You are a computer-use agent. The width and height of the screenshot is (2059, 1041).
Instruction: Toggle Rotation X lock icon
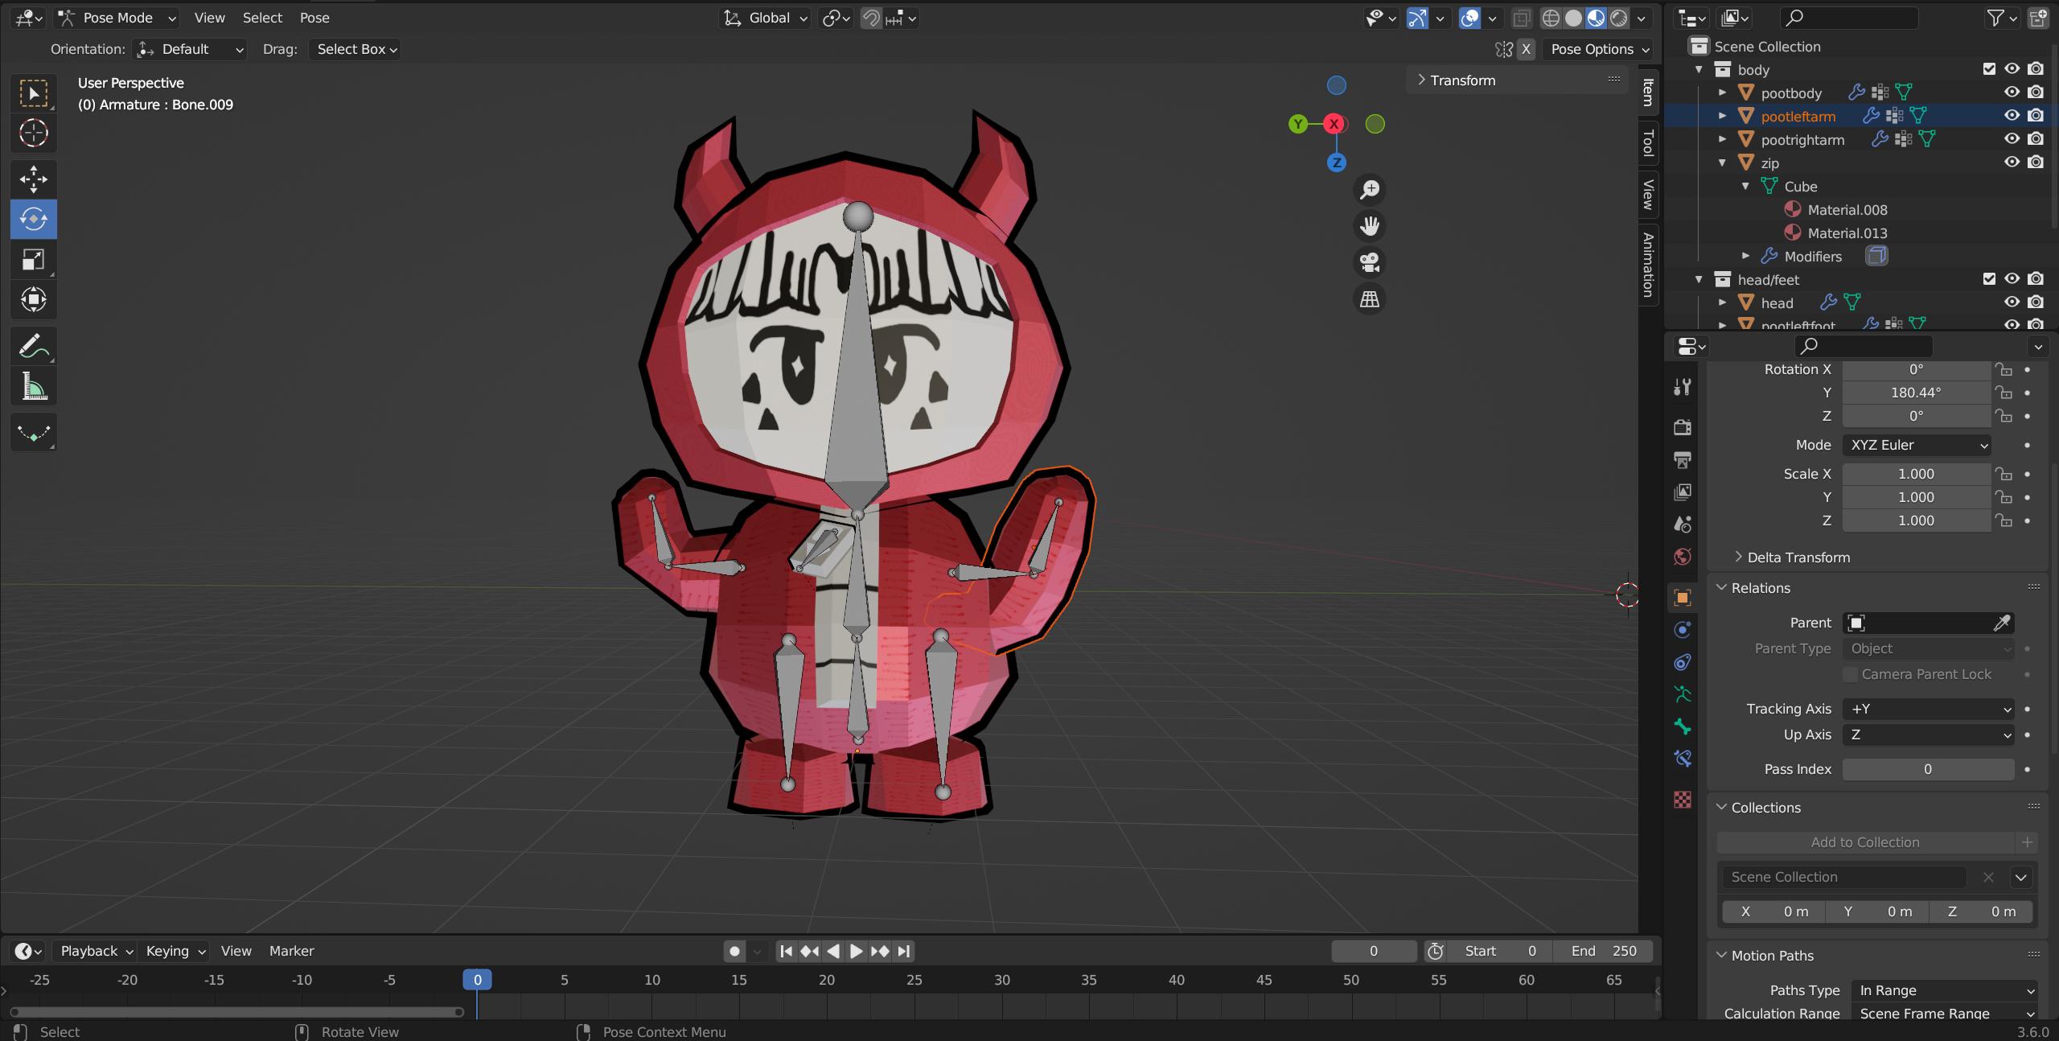[2004, 369]
